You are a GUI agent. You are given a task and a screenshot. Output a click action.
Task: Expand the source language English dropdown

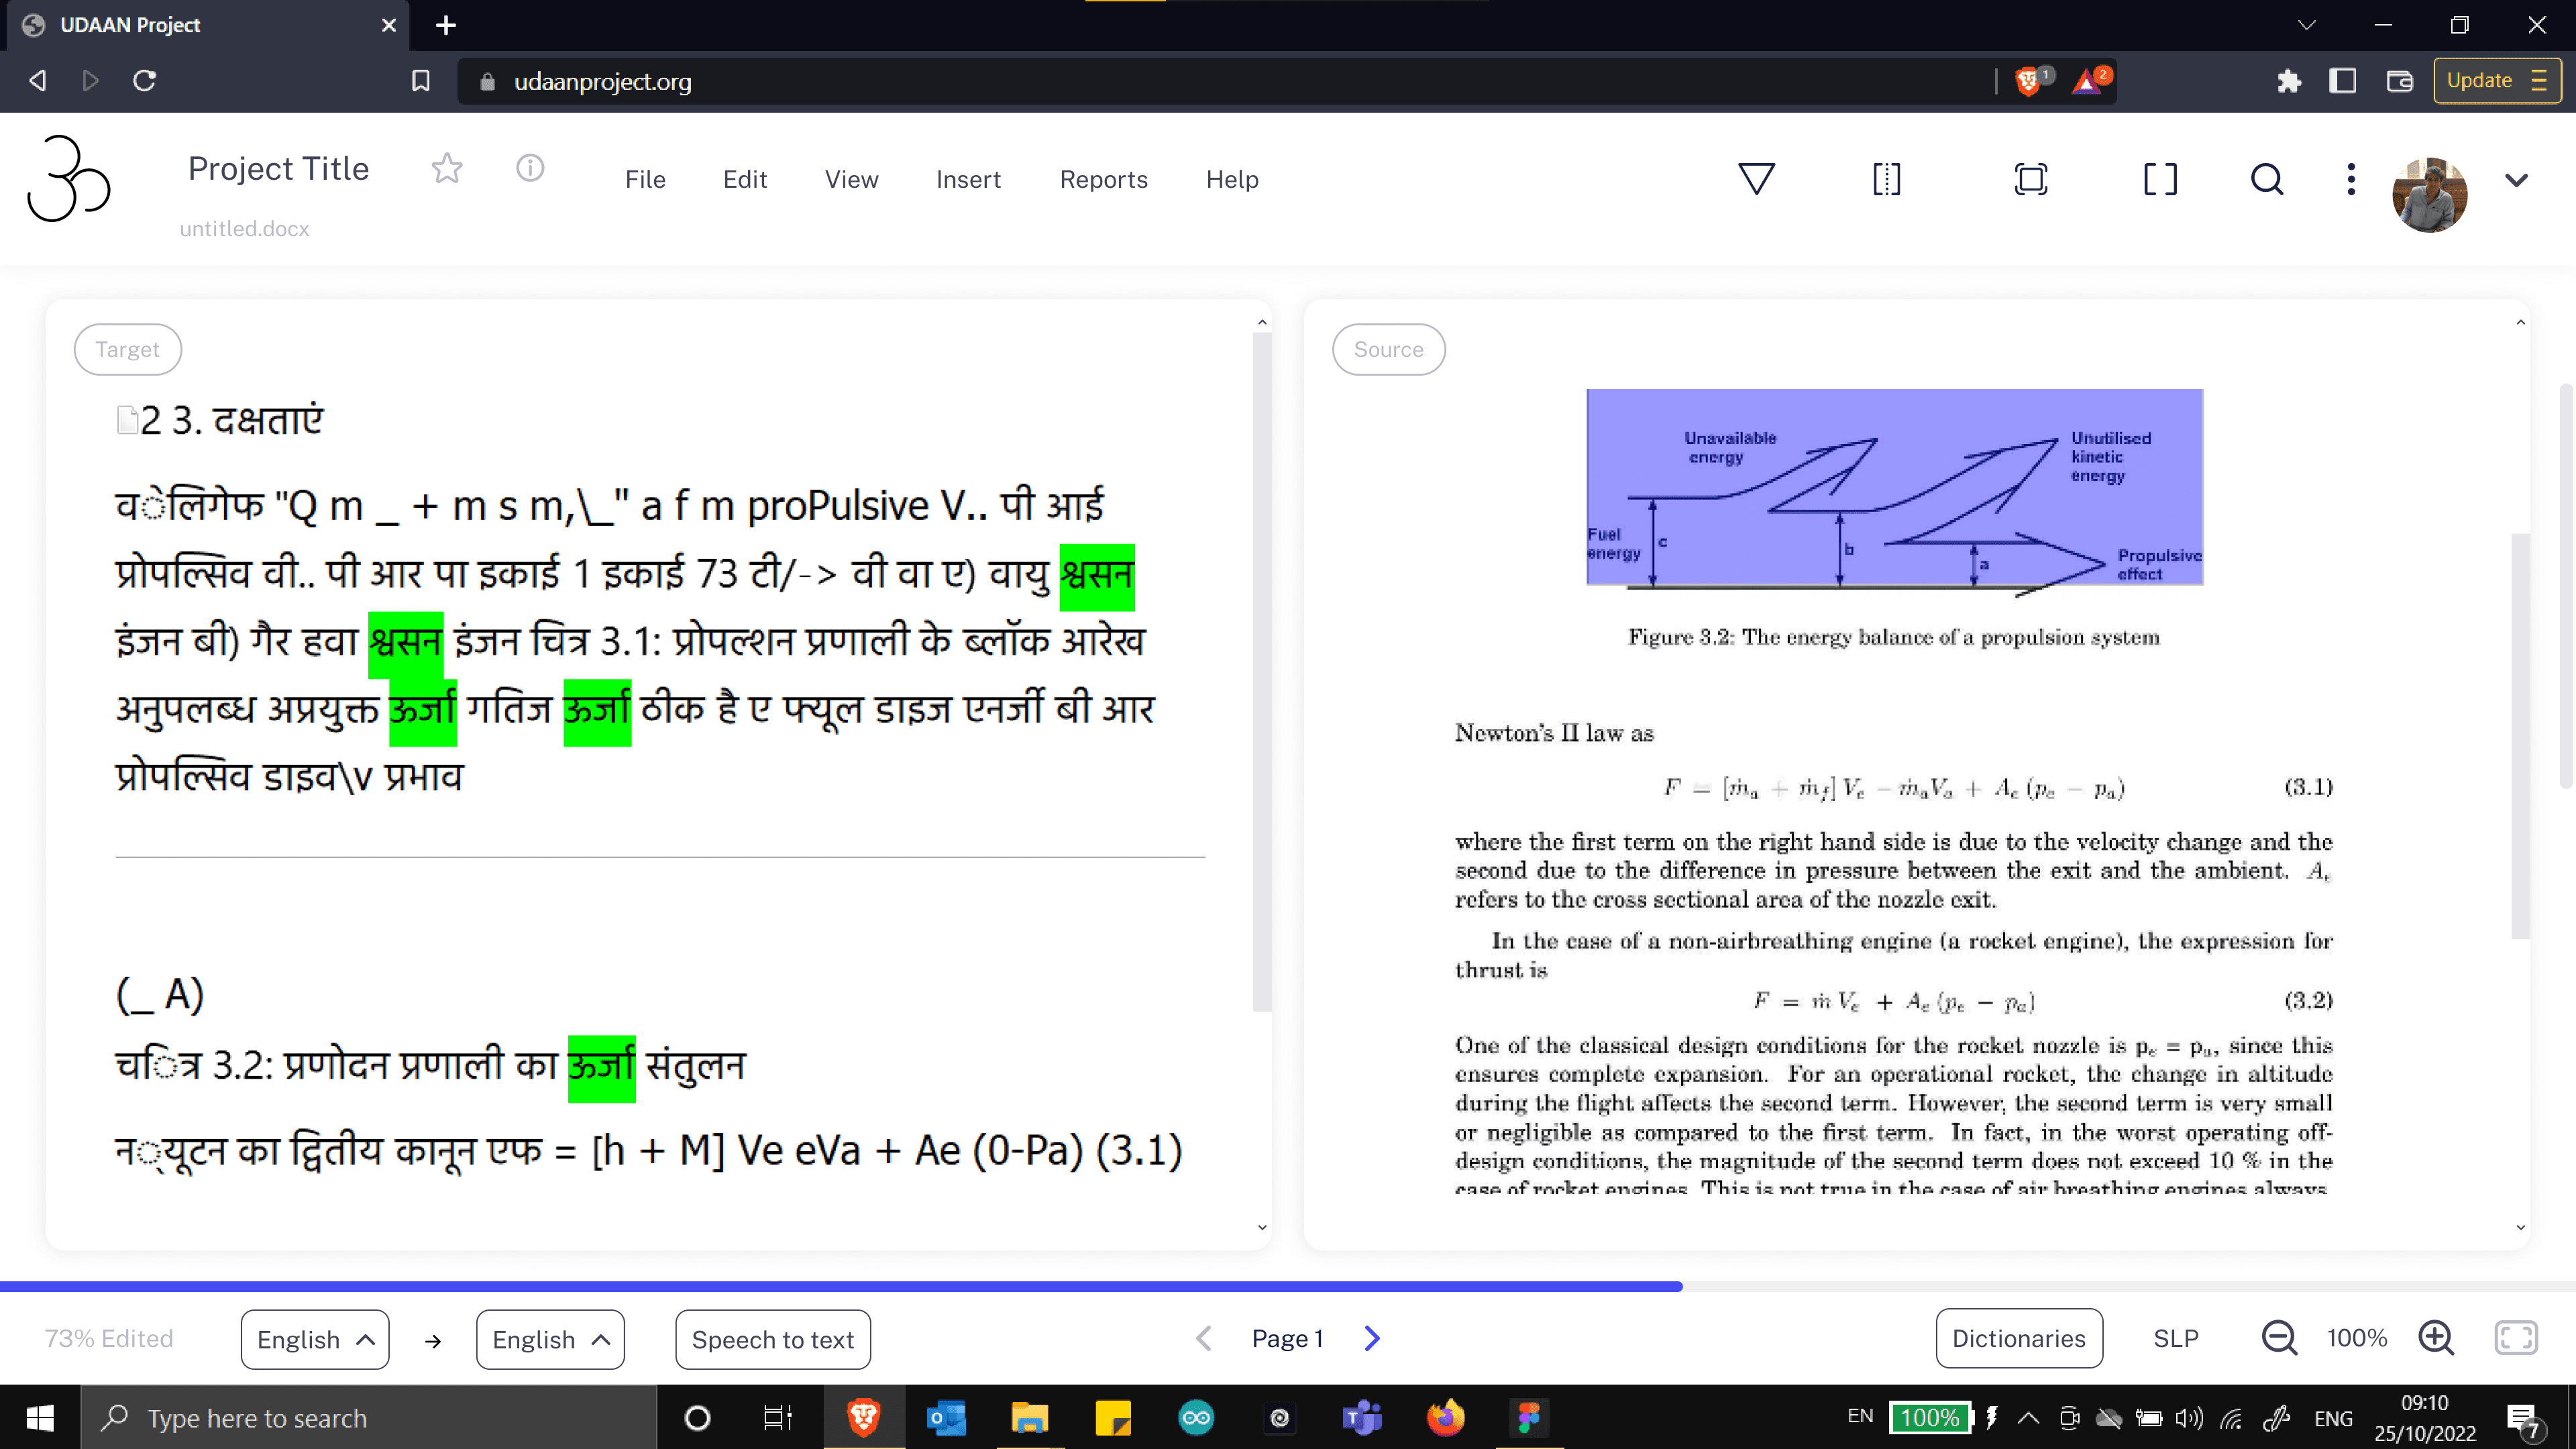(x=315, y=1339)
